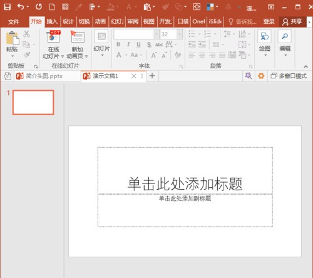Open the font color A dropdown

pos(126,55)
